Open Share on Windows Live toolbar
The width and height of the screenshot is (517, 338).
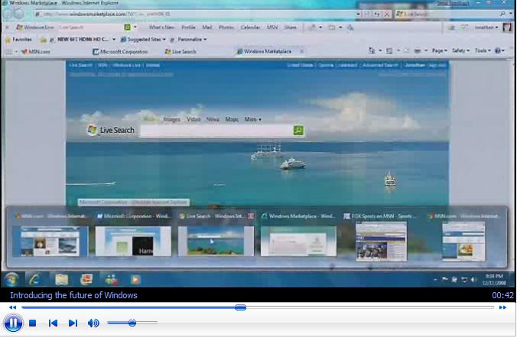click(290, 28)
